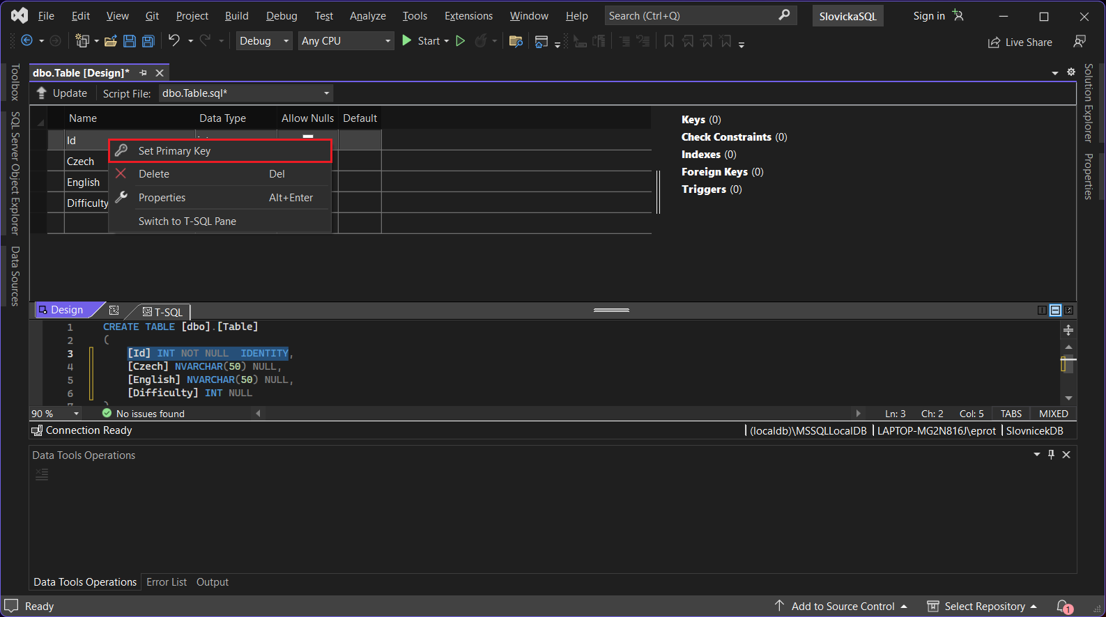
Task: Open file using the folder icon
Action: (110, 41)
